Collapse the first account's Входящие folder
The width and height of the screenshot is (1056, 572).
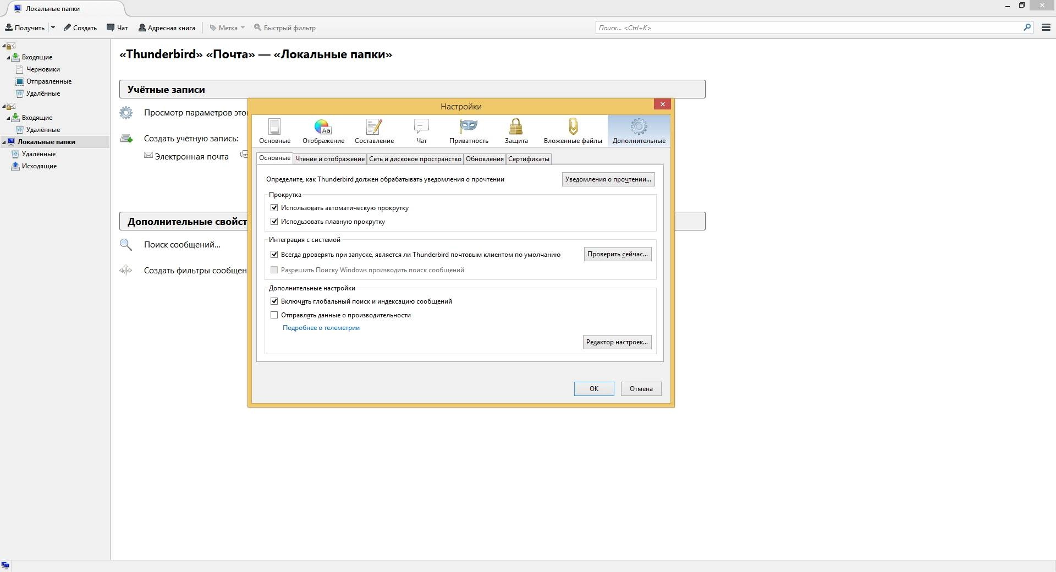pyautogui.click(x=8, y=58)
